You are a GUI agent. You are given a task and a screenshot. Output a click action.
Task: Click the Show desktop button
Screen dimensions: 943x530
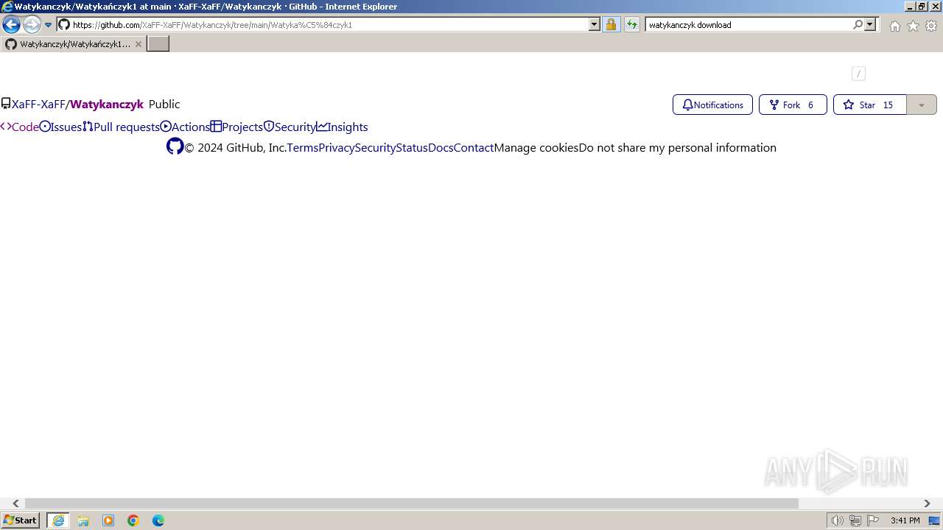coord(935,520)
